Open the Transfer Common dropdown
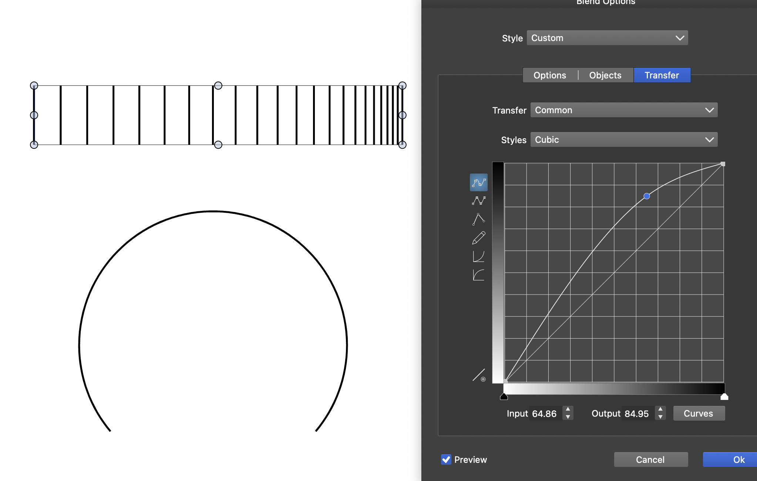The height and width of the screenshot is (481, 757). [x=624, y=110]
